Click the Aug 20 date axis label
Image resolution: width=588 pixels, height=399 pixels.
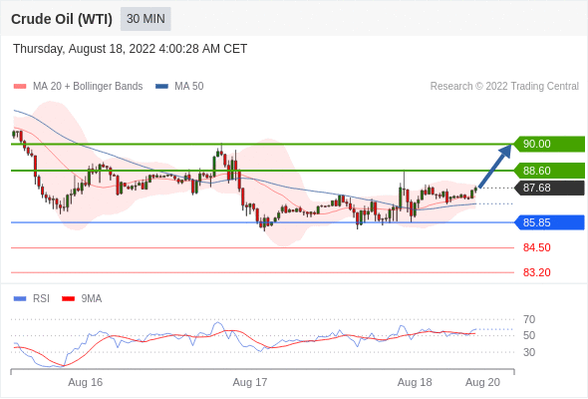[x=482, y=382]
